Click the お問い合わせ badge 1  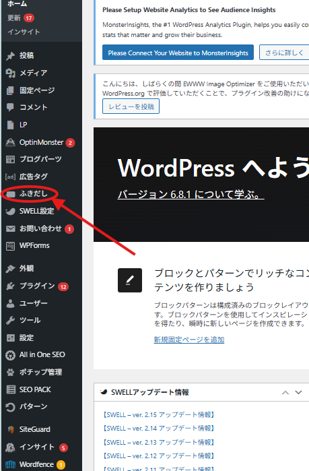[69, 229]
